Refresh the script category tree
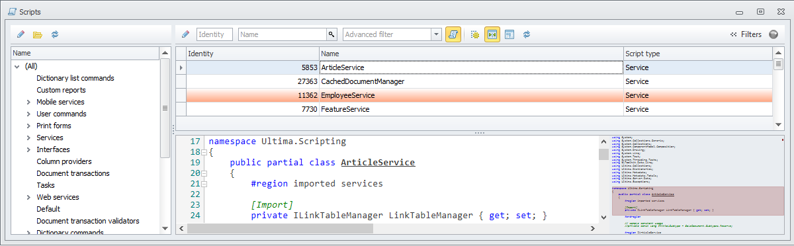The image size is (794, 246). [x=55, y=34]
